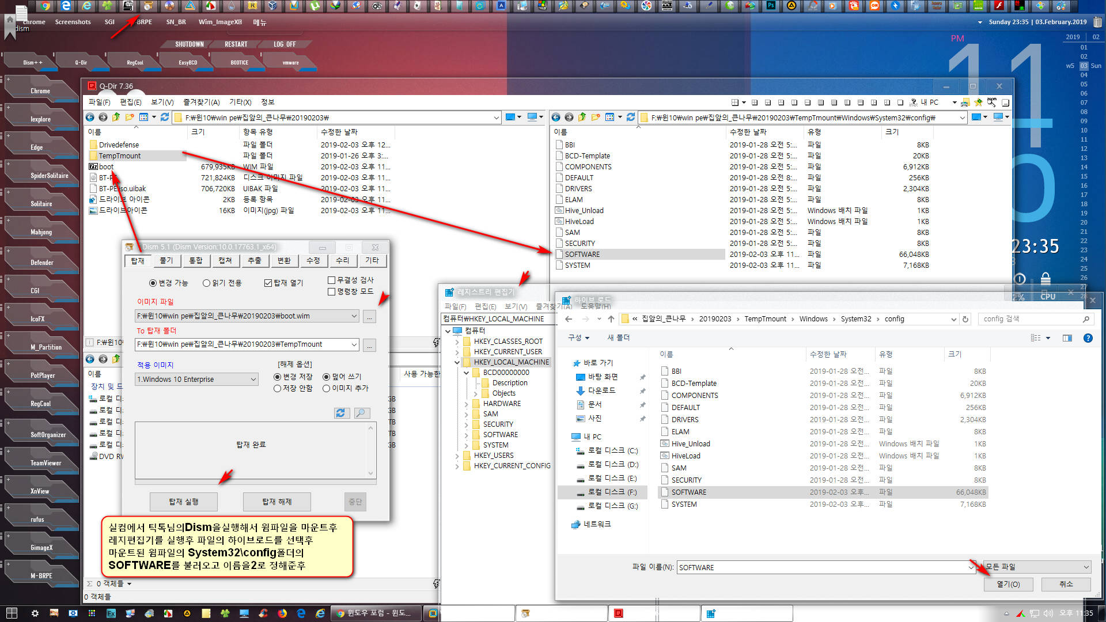1106x622 pixels.
Task: Go forward in the Q-Dir left pane
Action: coord(103,117)
